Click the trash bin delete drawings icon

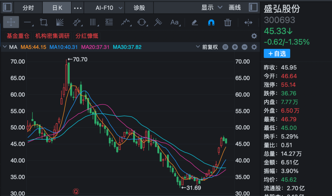pos(227,22)
